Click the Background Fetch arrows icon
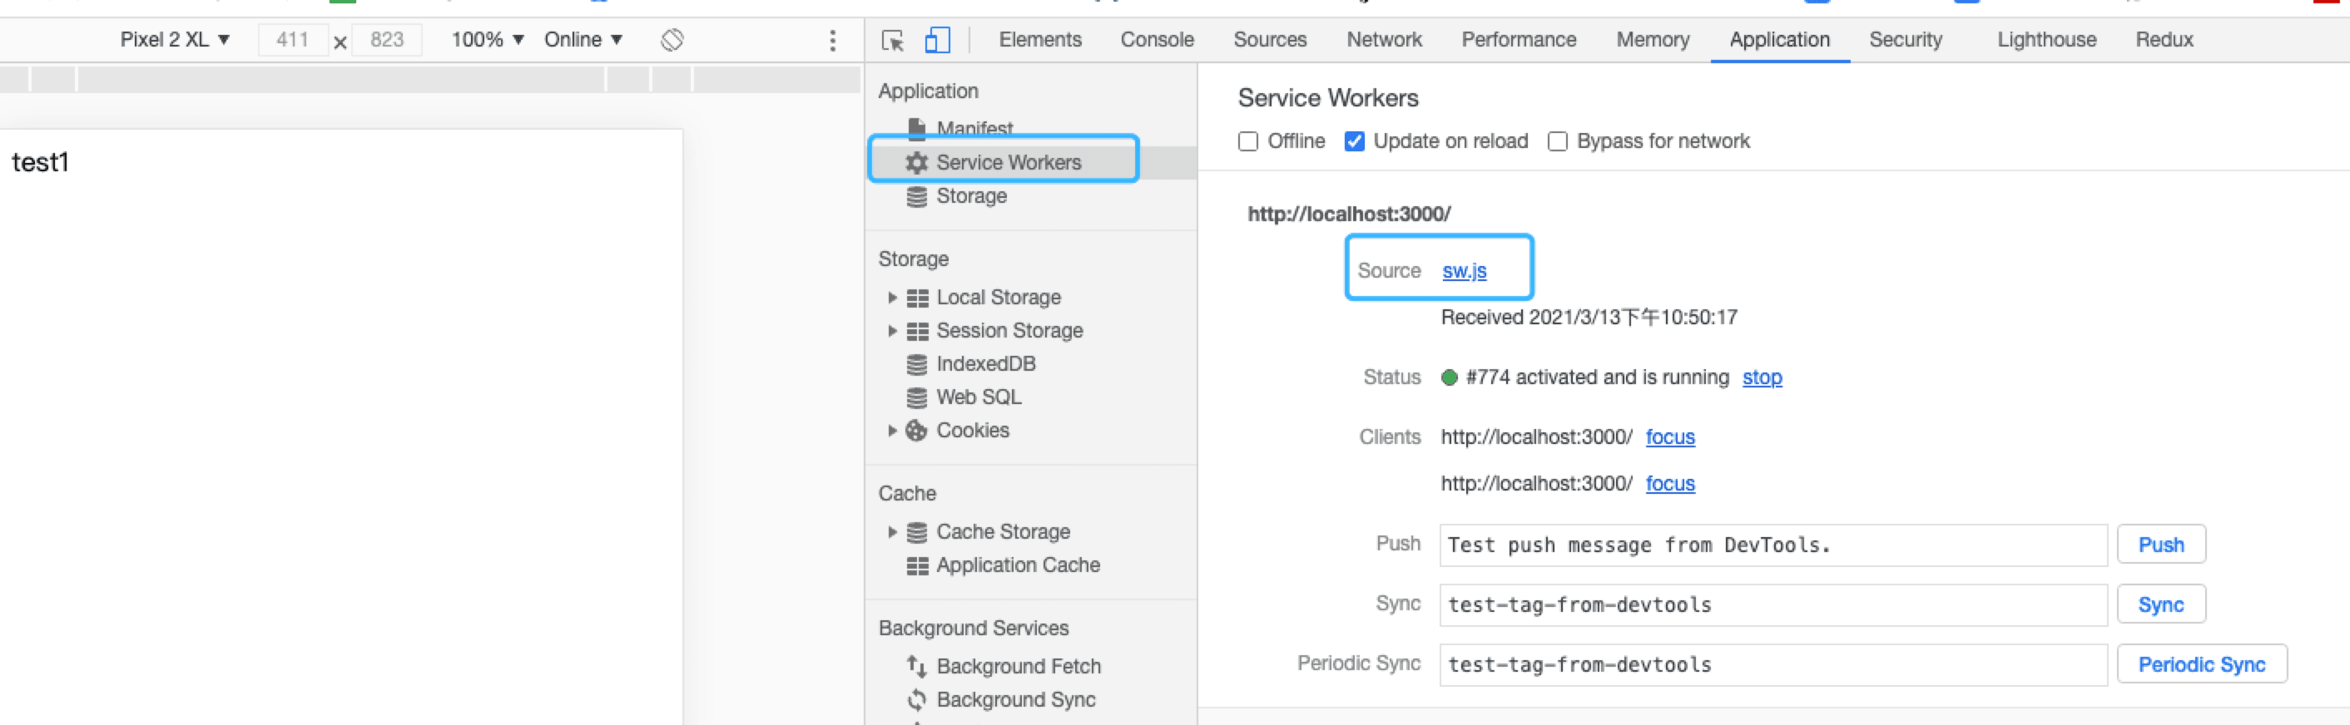2350x725 pixels. click(916, 667)
